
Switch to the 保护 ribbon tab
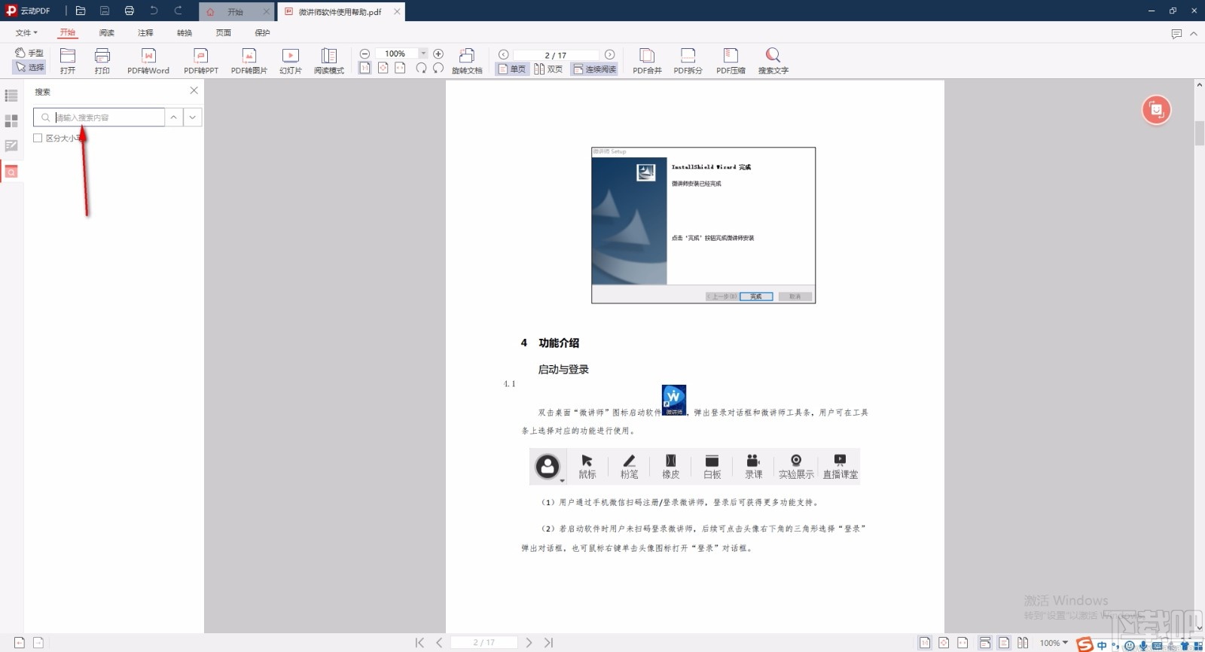tap(262, 32)
